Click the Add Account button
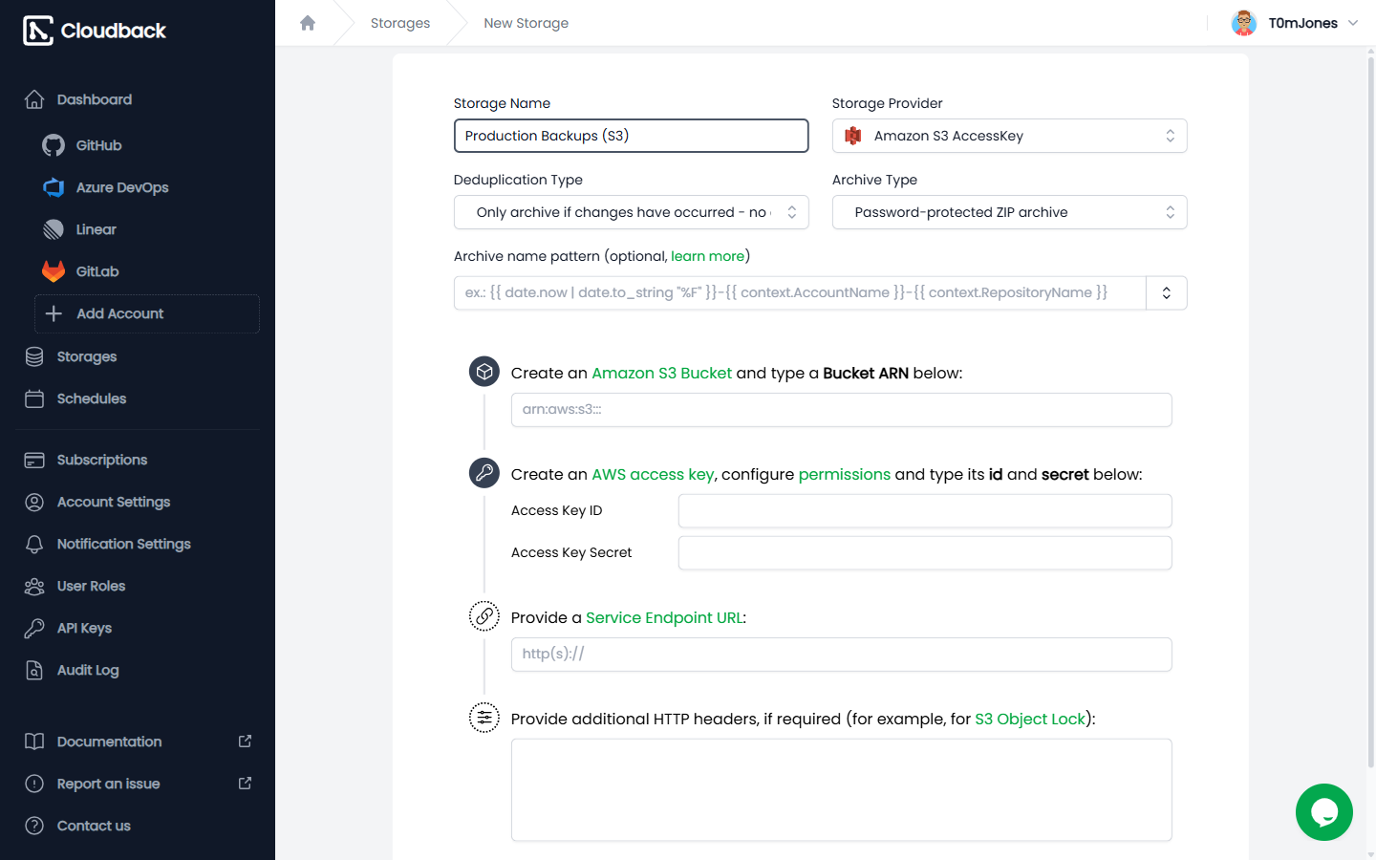Image resolution: width=1376 pixels, height=860 pixels. click(x=147, y=313)
